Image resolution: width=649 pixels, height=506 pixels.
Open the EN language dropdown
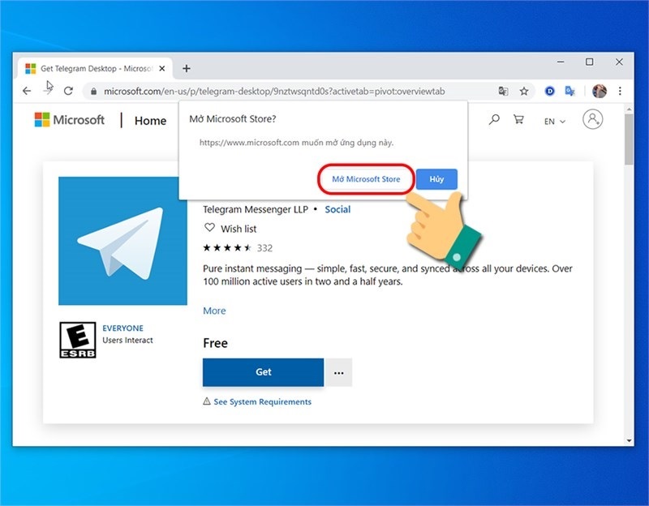pyautogui.click(x=552, y=120)
